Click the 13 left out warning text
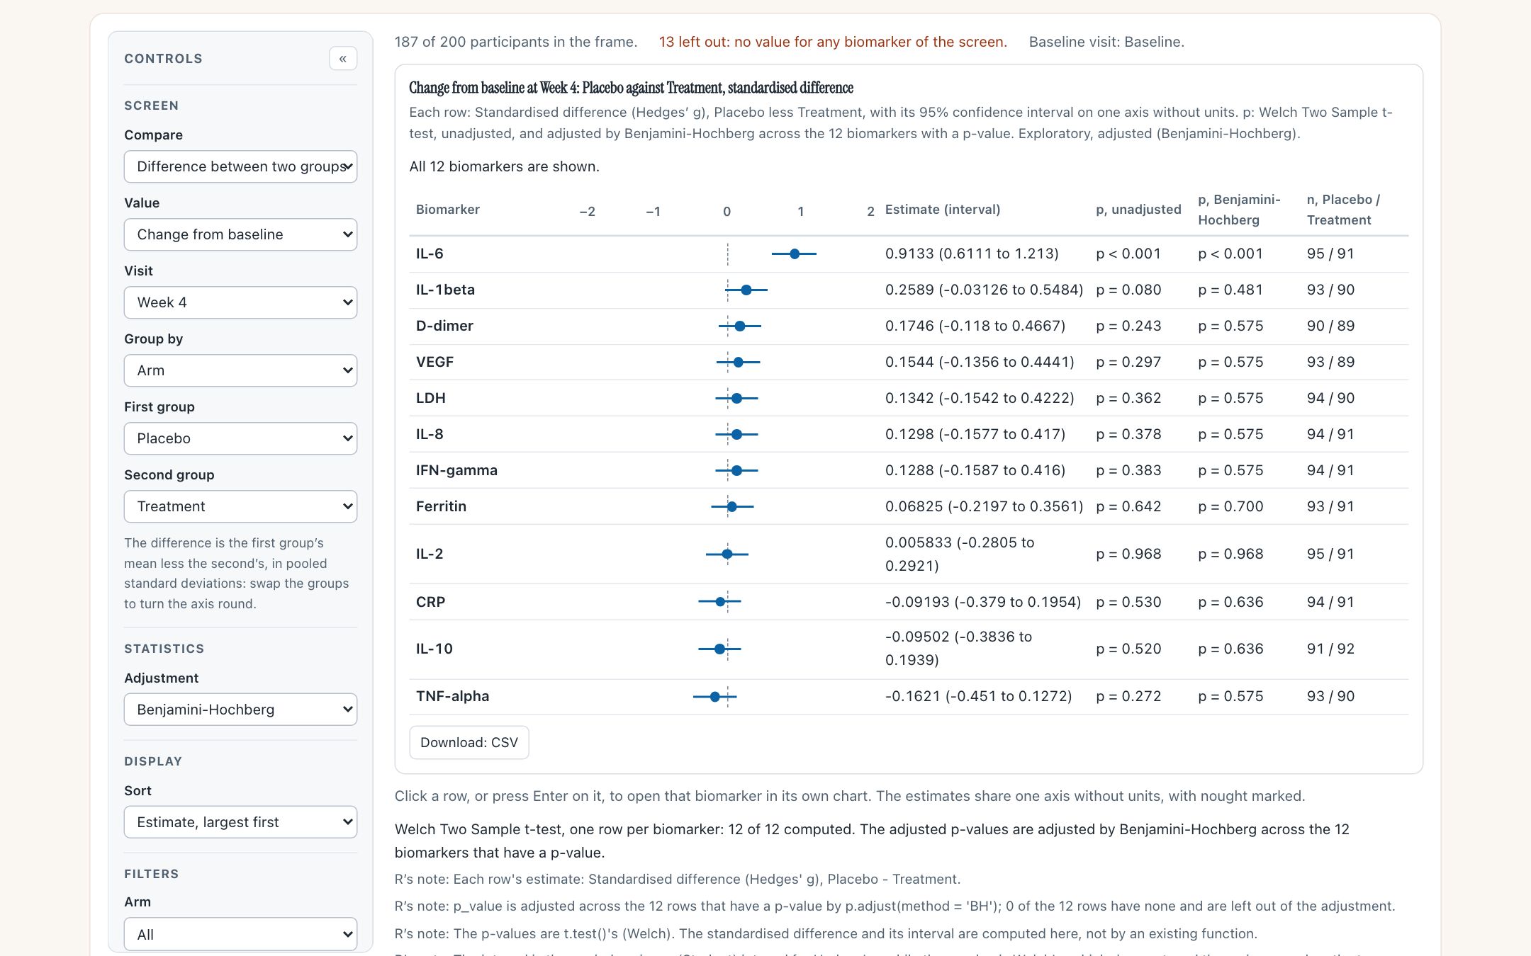1531x956 pixels. 833,42
